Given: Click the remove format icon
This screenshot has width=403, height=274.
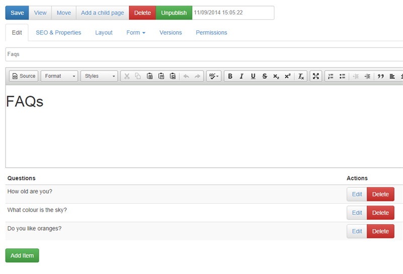Looking at the screenshot, I should pyautogui.click(x=301, y=76).
